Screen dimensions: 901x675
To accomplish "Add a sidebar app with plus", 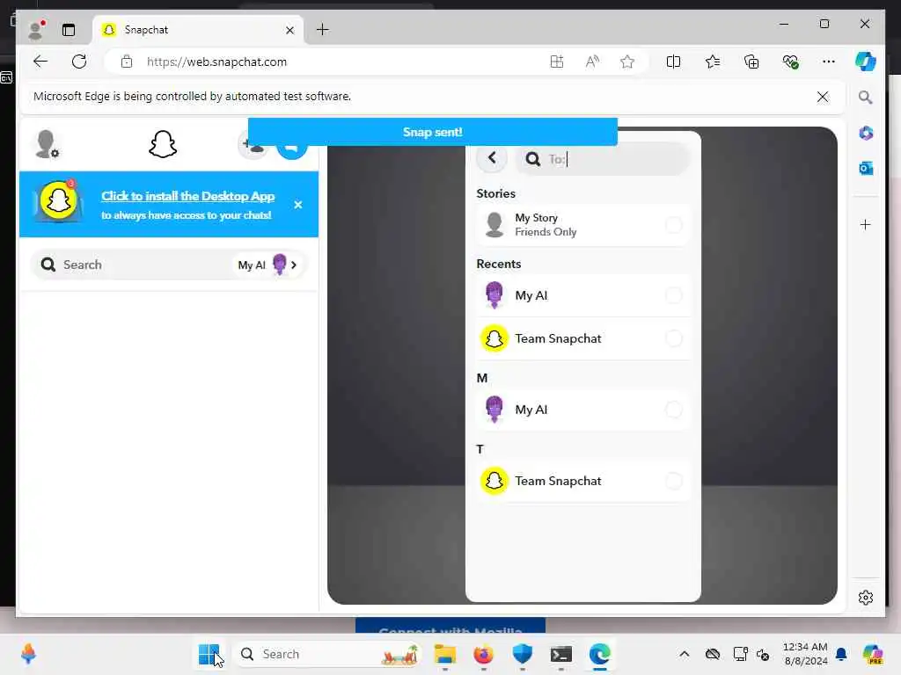I will [x=866, y=224].
